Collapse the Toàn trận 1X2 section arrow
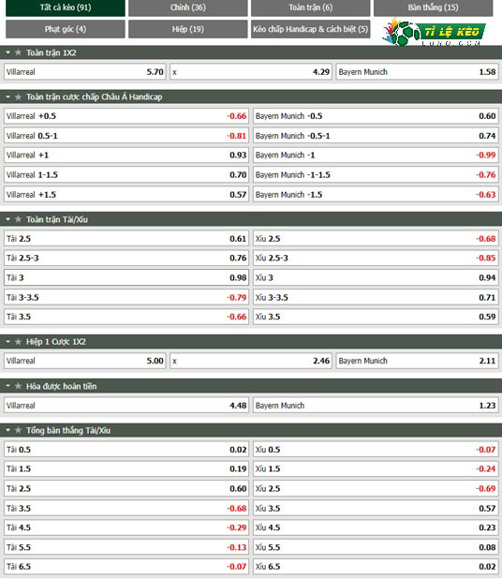The height and width of the screenshot is (579, 502). click(7, 52)
